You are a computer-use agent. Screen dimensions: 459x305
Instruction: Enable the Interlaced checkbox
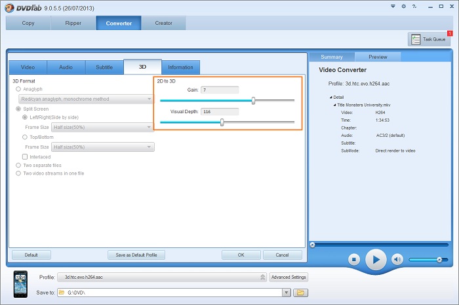click(x=25, y=157)
